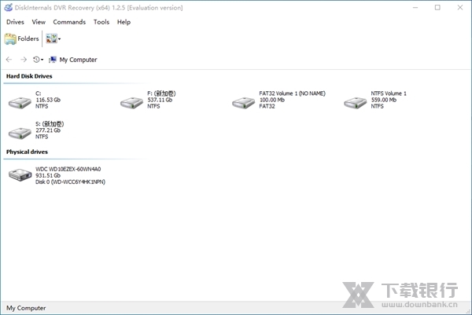The height and width of the screenshot is (315, 472).
Task: Select the F: drive icon
Action: tap(131, 100)
